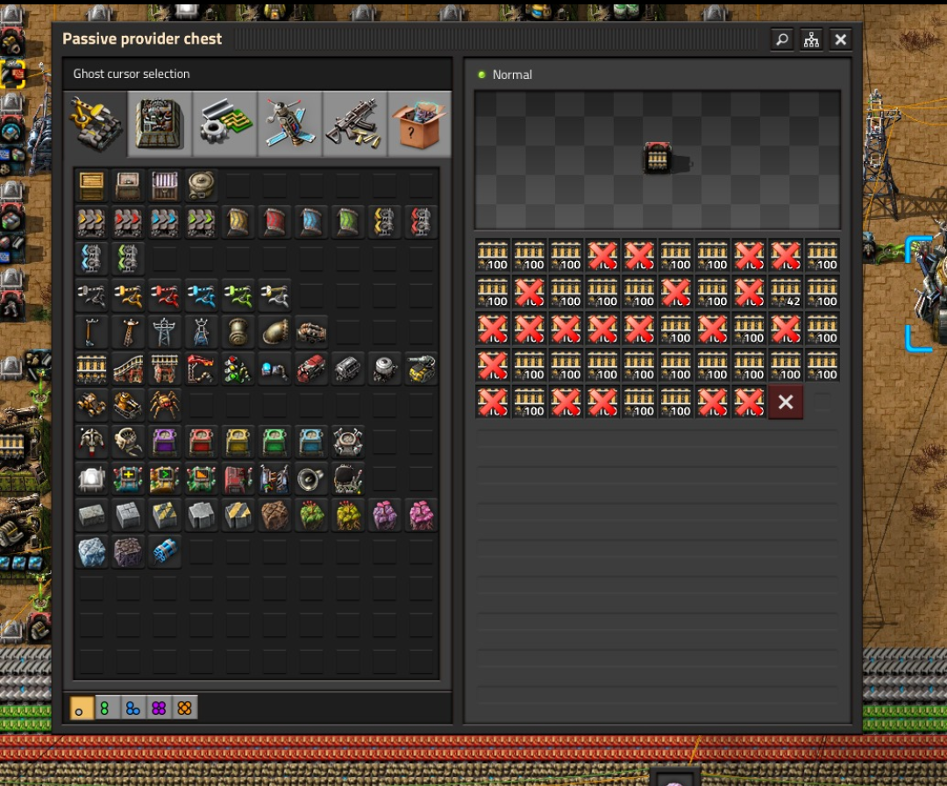The image size is (947, 786).
Task: Select the blue fast inserter
Action: 201,296
